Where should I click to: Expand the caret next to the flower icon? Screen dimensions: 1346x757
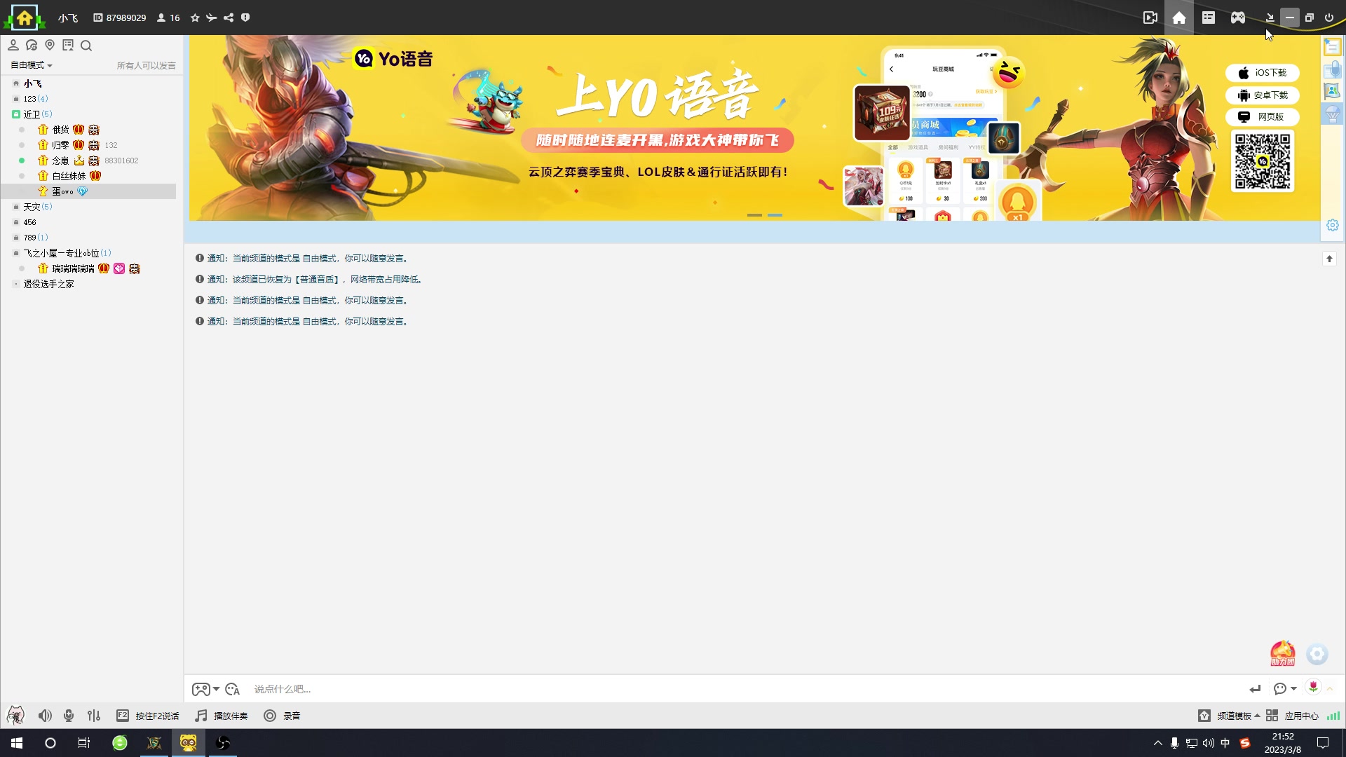(1329, 689)
